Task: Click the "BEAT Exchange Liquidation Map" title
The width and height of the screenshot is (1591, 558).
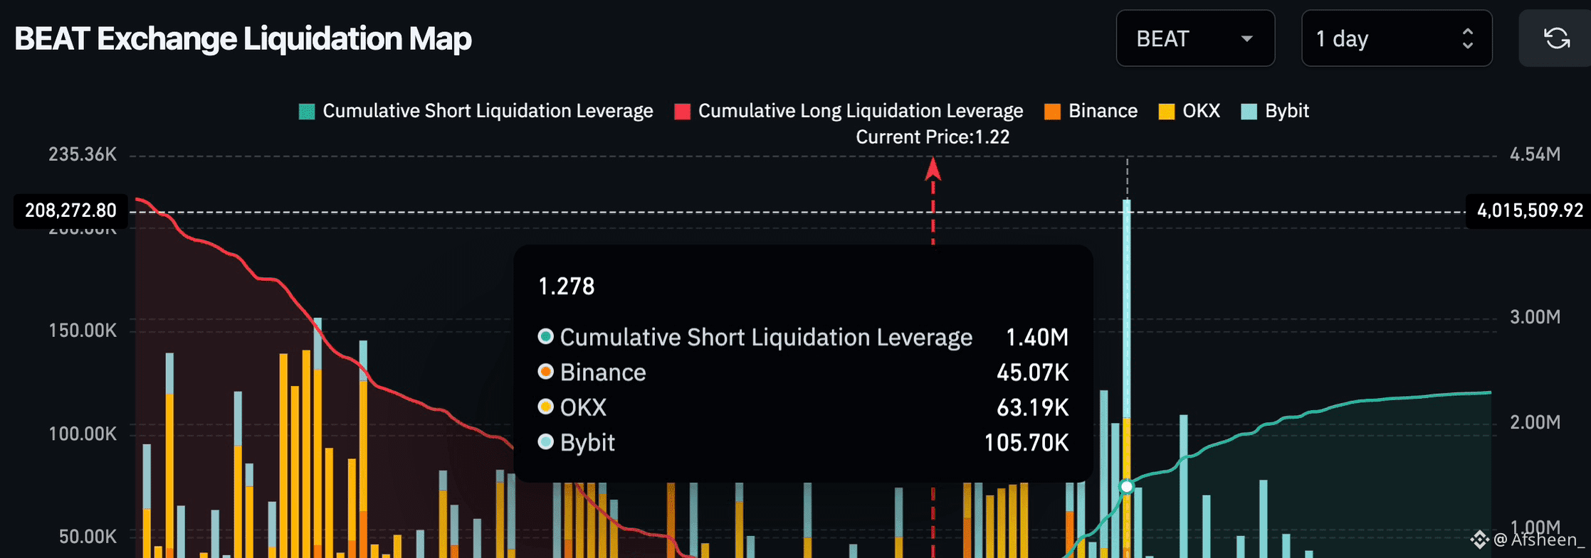Action: [243, 38]
